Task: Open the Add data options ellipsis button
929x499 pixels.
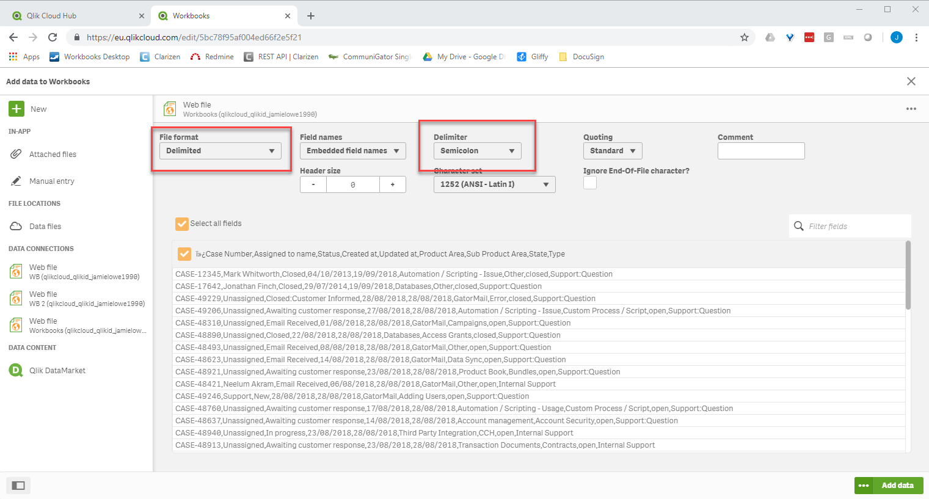Action: [x=864, y=486]
